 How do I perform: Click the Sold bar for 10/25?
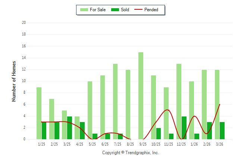[159, 134]
